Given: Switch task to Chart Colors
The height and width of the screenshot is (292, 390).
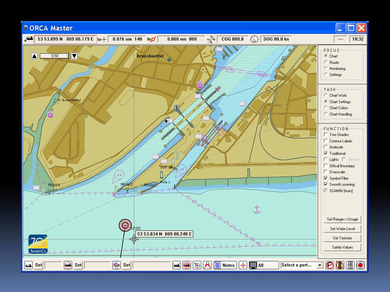Looking at the screenshot, I should pos(326,108).
